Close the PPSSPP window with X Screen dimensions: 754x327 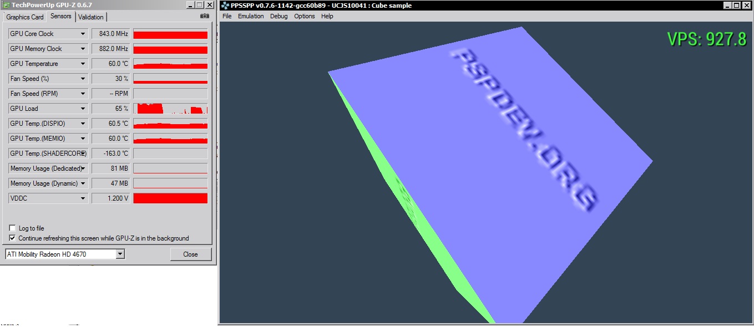[x=746, y=6]
